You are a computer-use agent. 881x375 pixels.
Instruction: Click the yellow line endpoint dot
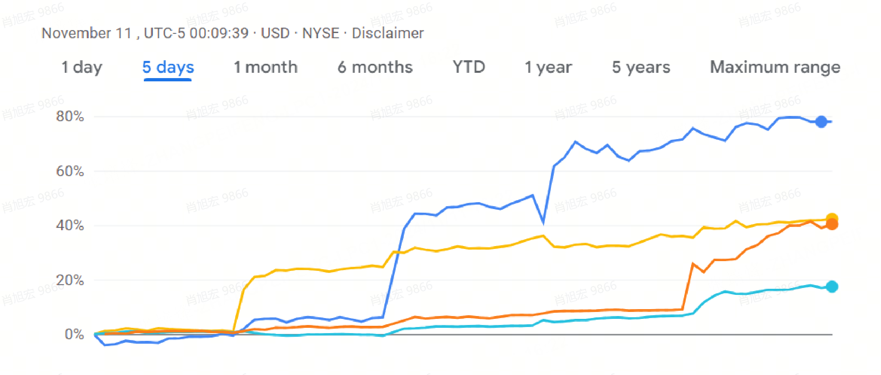(x=832, y=219)
